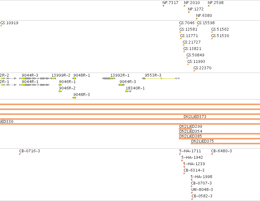Click the 13992R-1 gene glyph
This screenshot has height=201, width=260.
pyautogui.click(x=108, y=78)
